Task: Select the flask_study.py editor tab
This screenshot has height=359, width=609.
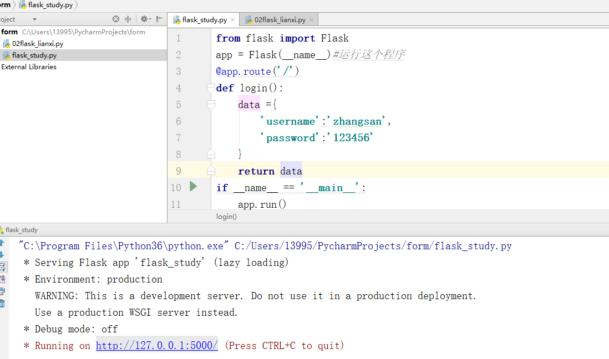Action: [x=204, y=20]
